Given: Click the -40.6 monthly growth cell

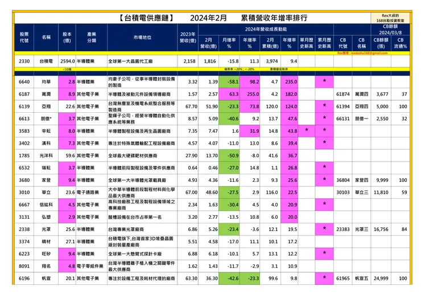Looking at the screenshot, I should (229, 119).
